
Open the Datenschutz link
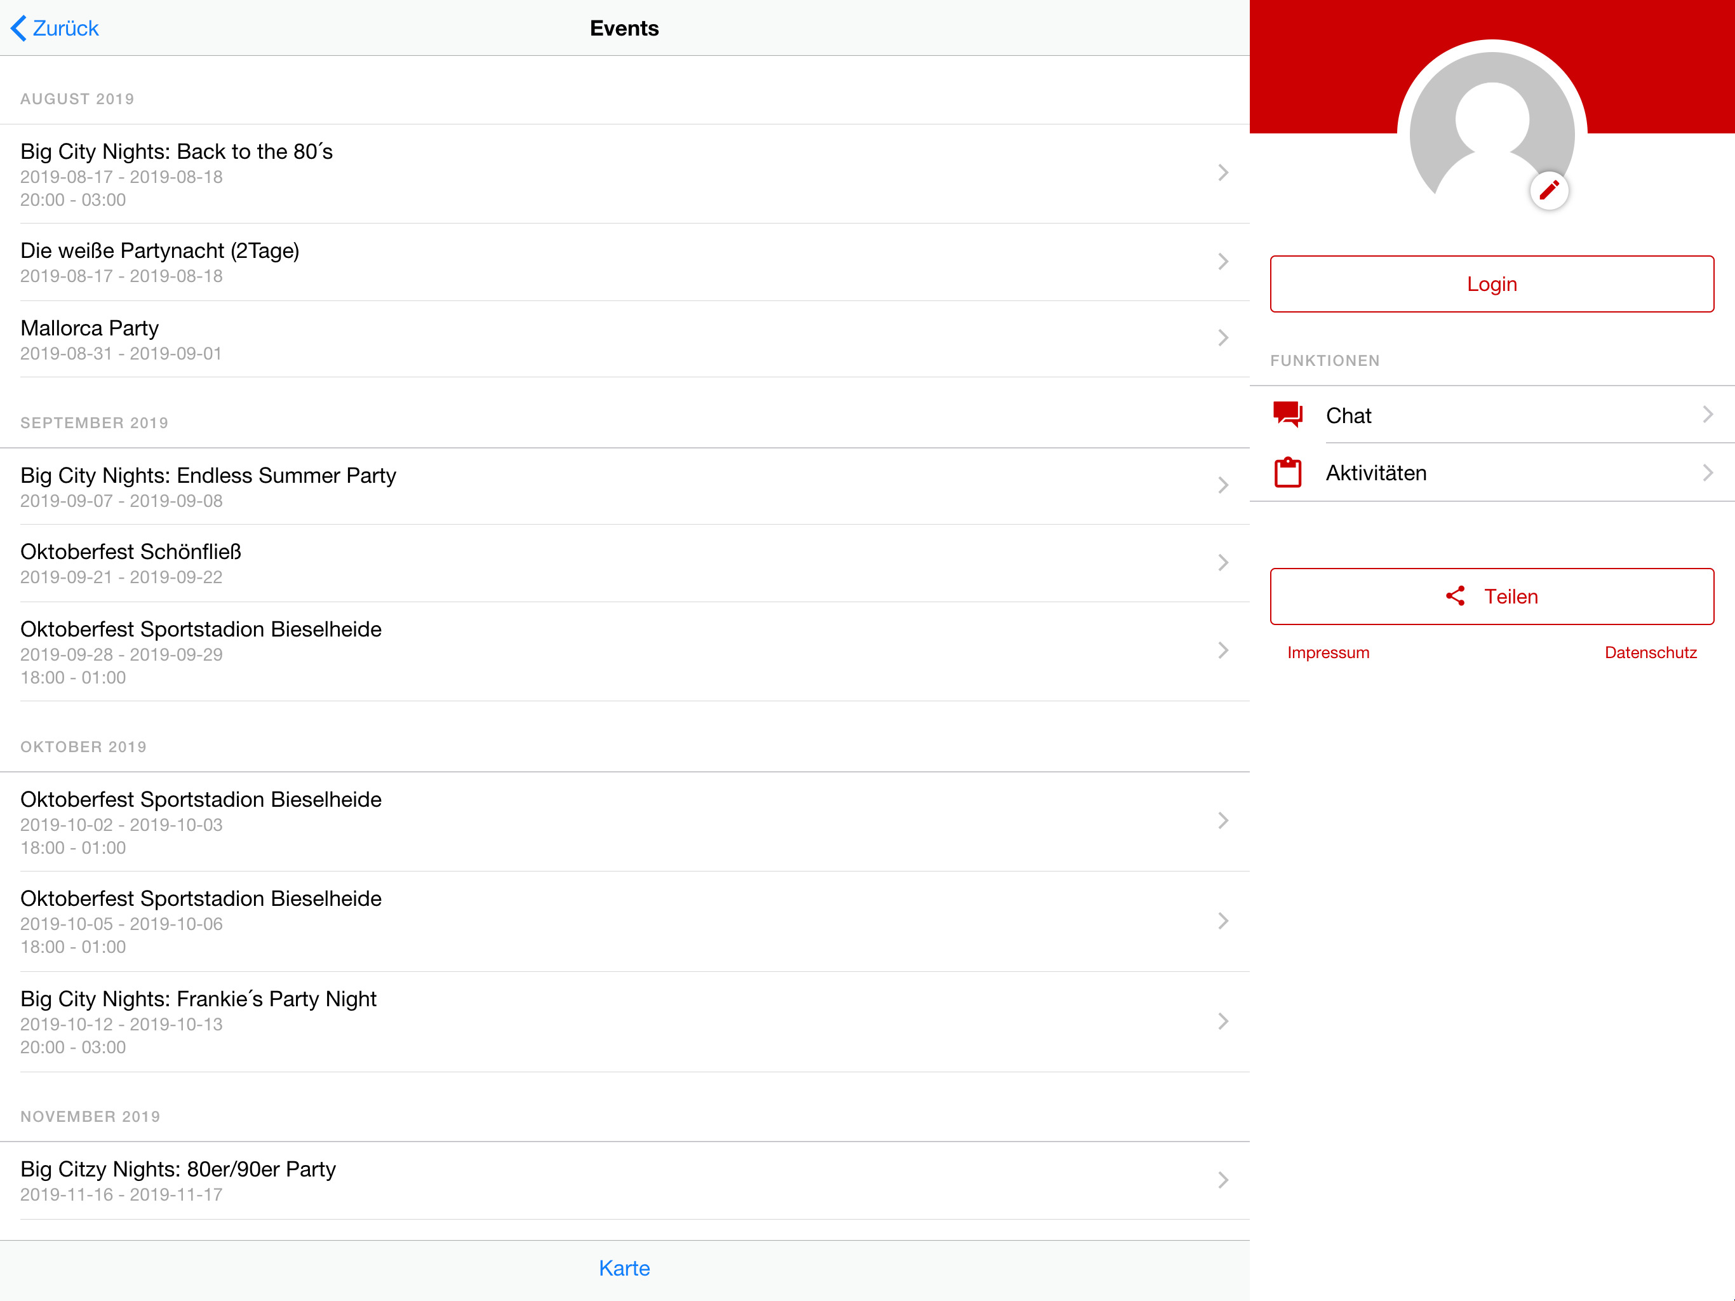1651,653
